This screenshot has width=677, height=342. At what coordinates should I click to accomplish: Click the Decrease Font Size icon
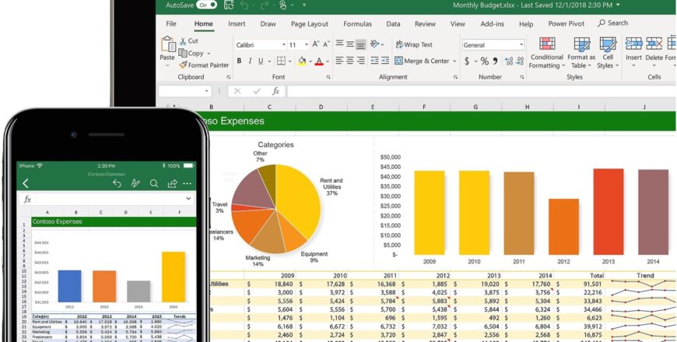point(326,44)
